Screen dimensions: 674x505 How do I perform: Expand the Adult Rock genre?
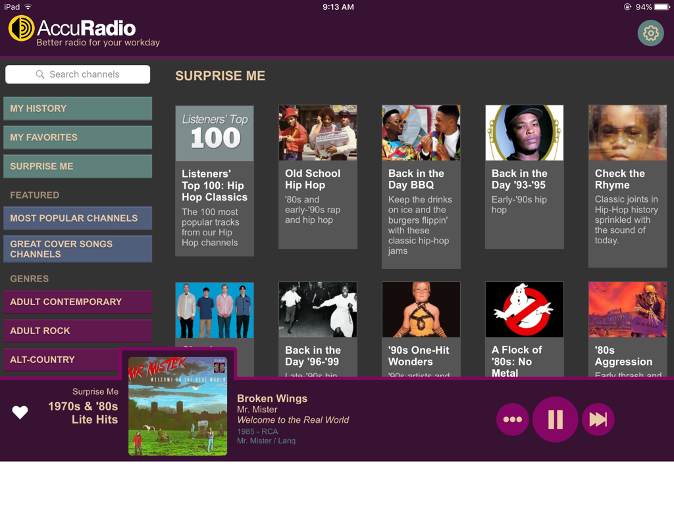pyautogui.click(x=78, y=331)
